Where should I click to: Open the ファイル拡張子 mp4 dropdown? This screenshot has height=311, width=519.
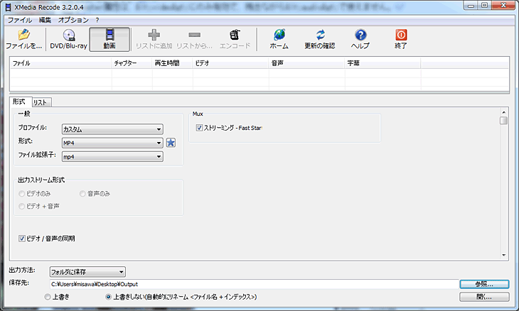(x=112, y=157)
